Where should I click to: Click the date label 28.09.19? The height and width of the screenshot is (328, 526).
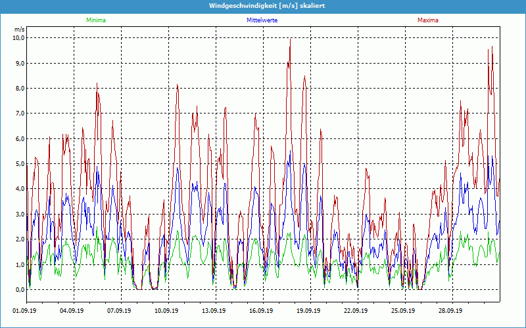pyautogui.click(x=450, y=310)
